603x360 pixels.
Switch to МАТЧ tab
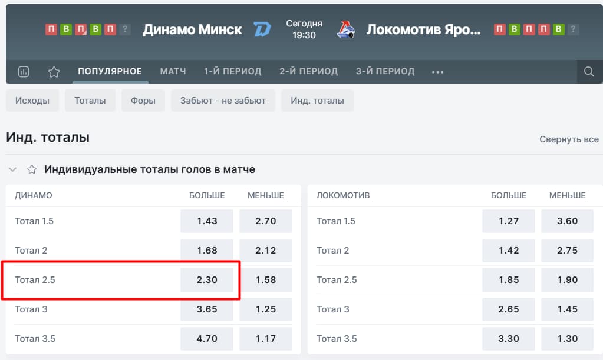tap(173, 71)
